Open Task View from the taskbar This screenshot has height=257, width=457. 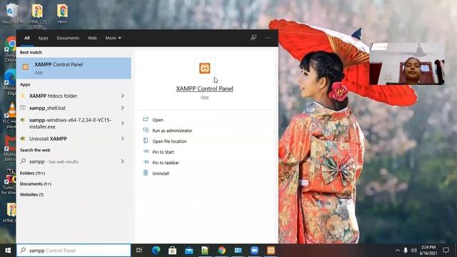click(x=139, y=251)
